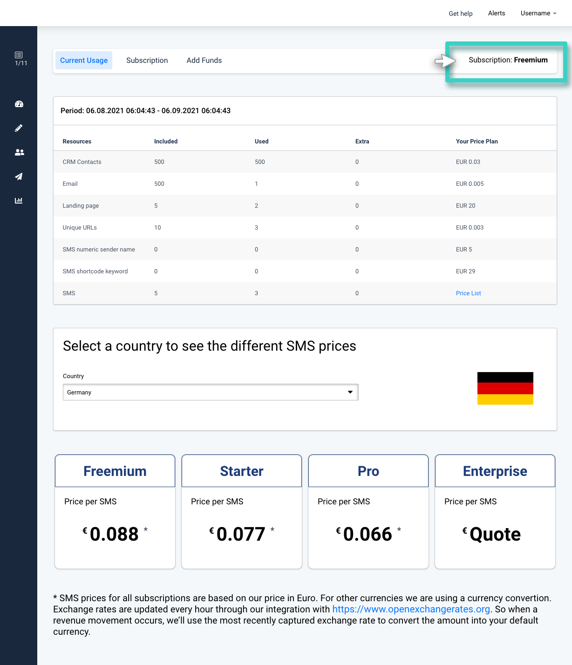Click the Enterprise Quote price text
The height and width of the screenshot is (665, 572).
pyautogui.click(x=492, y=534)
